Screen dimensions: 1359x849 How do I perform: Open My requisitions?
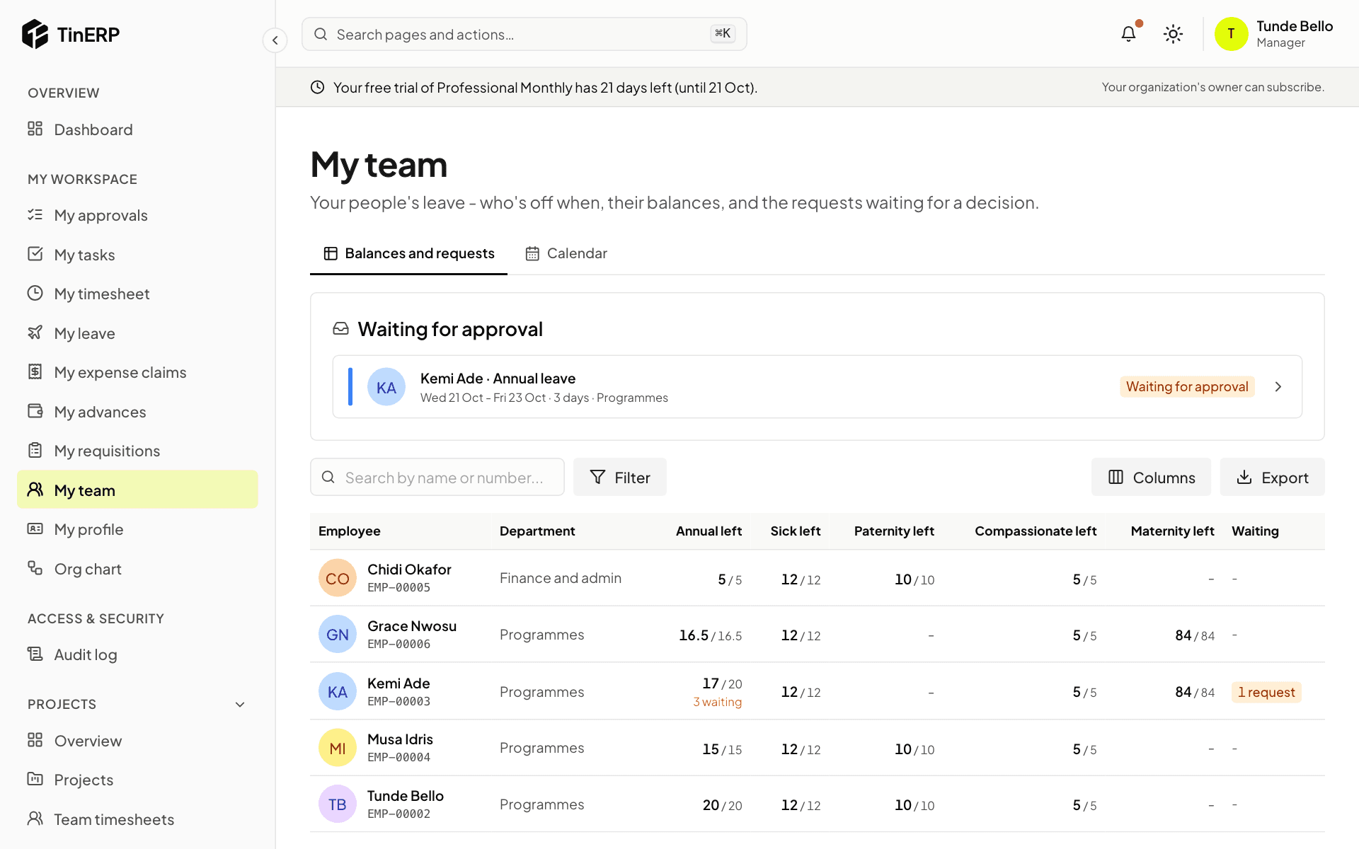[x=137, y=451]
